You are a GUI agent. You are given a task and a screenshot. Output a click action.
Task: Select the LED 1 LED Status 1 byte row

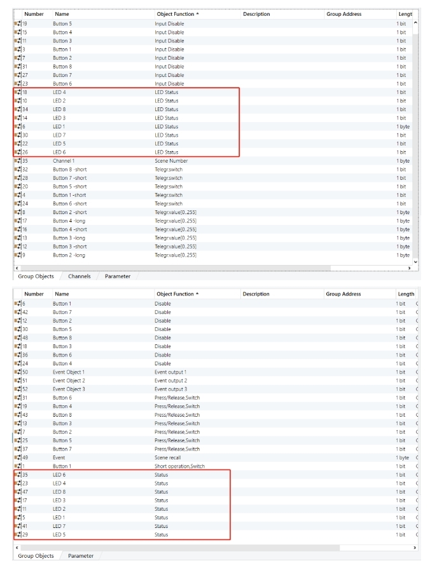click(127, 126)
